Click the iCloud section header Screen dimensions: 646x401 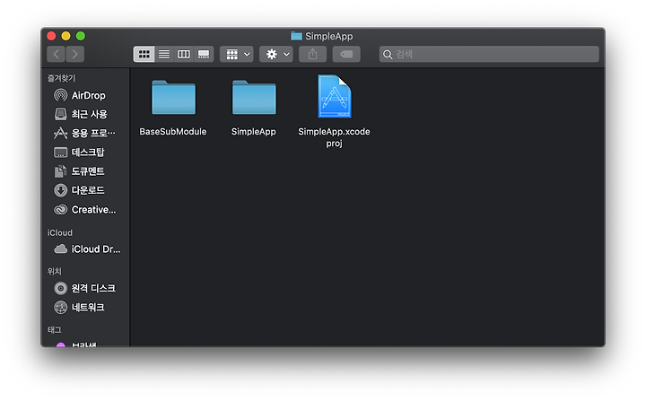coord(60,232)
